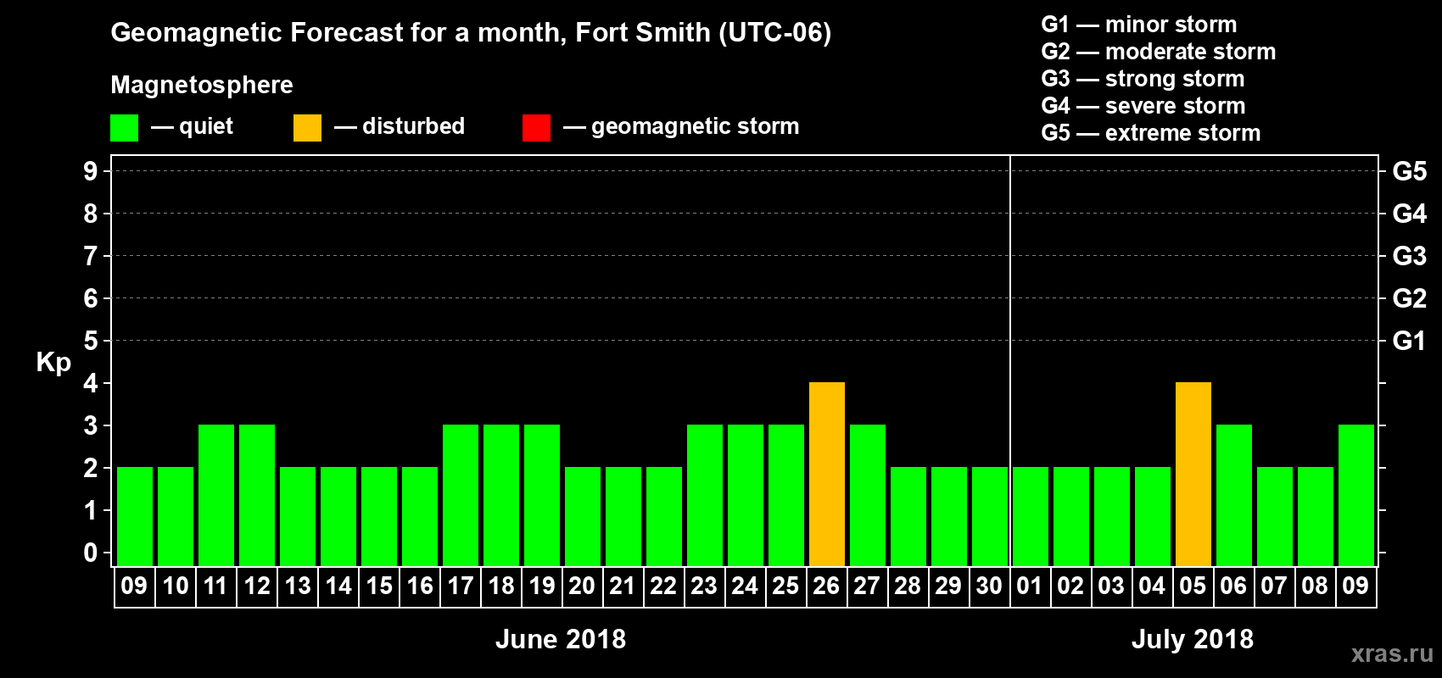Screen dimensions: 1442x678
Task: Click the green bar above June 25
Action: point(786,495)
